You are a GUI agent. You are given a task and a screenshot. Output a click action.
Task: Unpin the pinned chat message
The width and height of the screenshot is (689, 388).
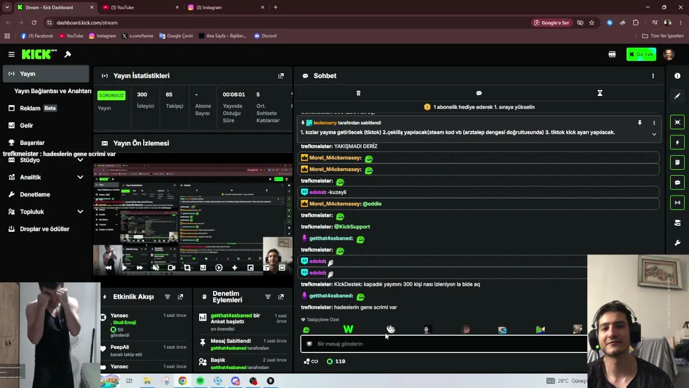[639, 123]
